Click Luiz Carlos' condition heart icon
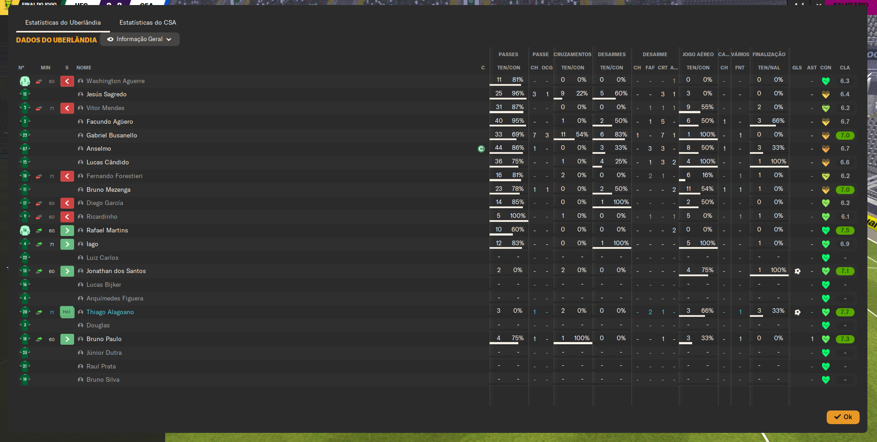Viewport: 877px width, 442px height. click(826, 258)
